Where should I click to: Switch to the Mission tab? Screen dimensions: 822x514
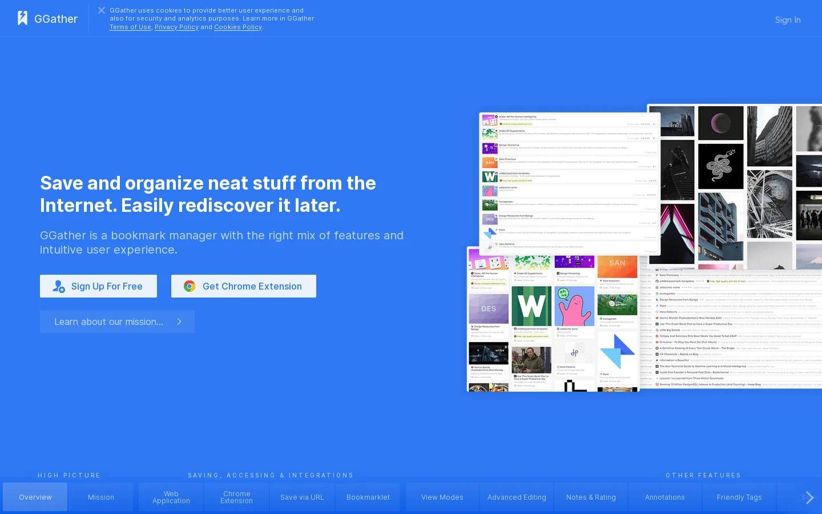tap(101, 497)
